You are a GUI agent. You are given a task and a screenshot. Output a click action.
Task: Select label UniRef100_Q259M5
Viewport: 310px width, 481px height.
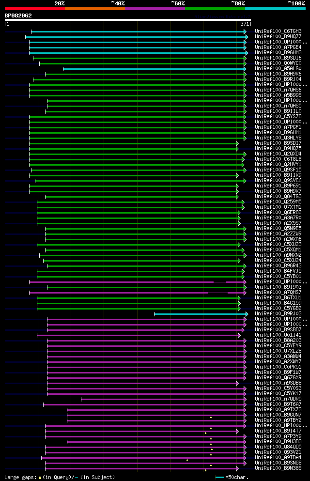coord(278,202)
